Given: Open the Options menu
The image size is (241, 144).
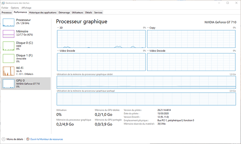Looking at the screenshot, I should click(15, 7).
